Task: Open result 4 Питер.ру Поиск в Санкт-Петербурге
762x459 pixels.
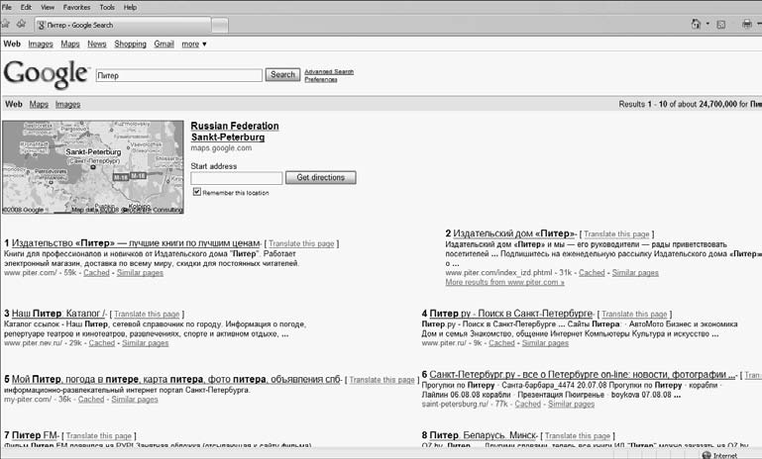Action: [x=511, y=314]
